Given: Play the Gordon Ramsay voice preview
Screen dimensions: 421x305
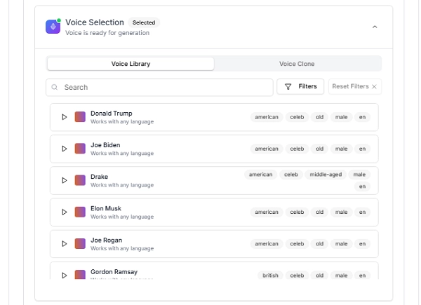Looking at the screenshot, I should click(64, 276).
